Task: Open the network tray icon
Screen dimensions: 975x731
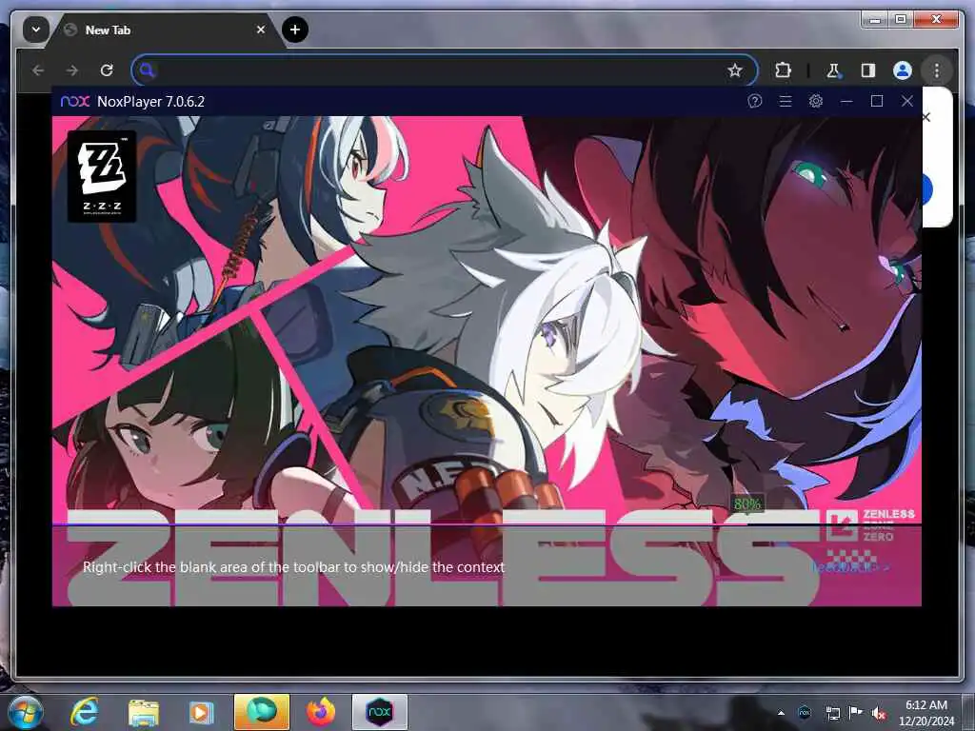Action: [832, 713]
